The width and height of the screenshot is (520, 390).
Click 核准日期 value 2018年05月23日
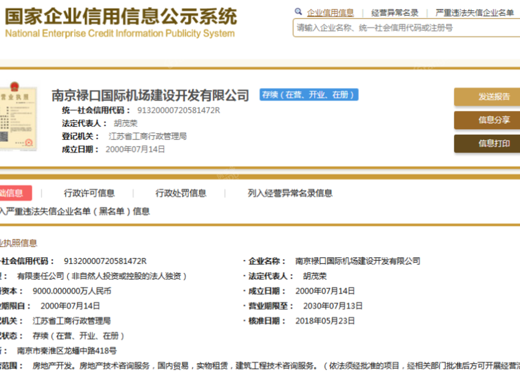coord(325,321)
